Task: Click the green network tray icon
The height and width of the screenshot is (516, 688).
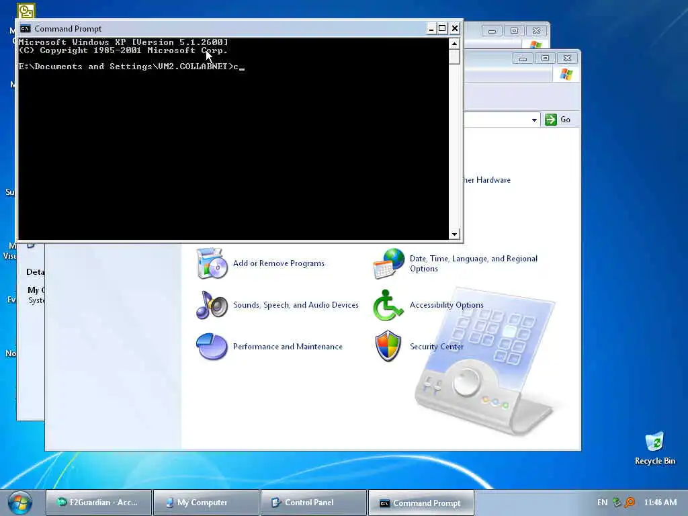Action: click(617, 503)
